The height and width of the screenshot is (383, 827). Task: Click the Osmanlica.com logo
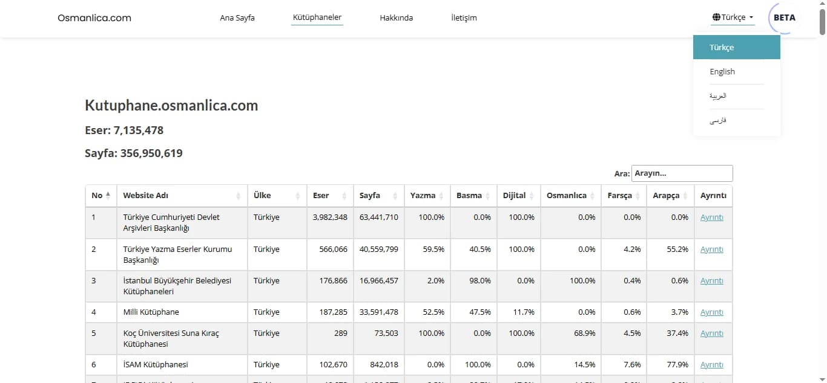[94, 18]
